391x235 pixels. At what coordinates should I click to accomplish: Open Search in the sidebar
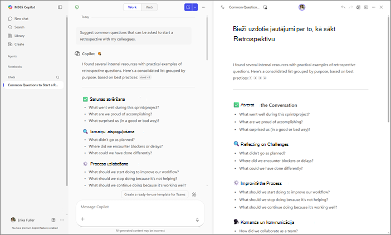pos(17,27)
